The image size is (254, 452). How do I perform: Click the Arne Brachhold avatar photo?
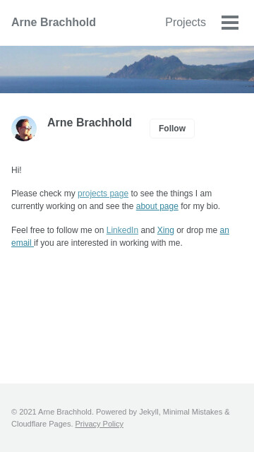tap(24, 129)
